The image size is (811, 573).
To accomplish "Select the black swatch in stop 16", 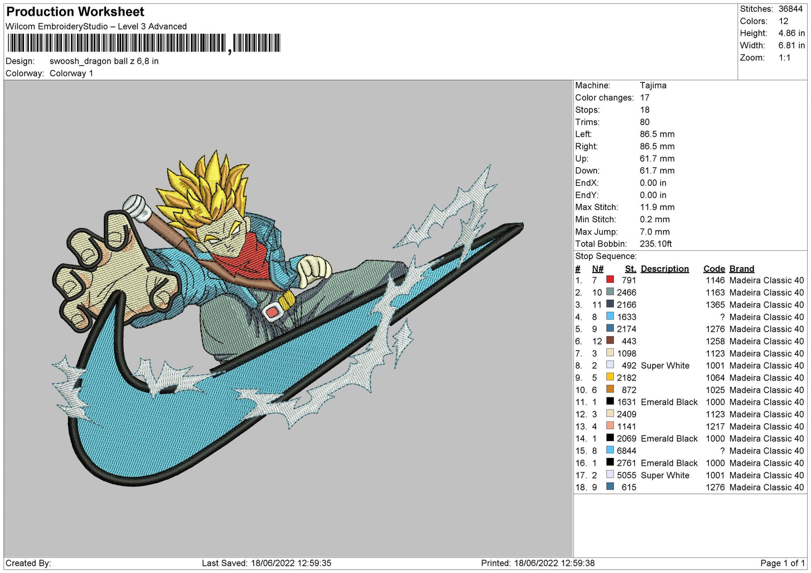I will pos(610,462).
